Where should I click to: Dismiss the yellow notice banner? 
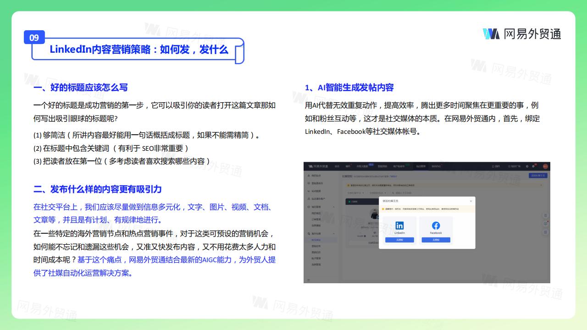(541, 185)
